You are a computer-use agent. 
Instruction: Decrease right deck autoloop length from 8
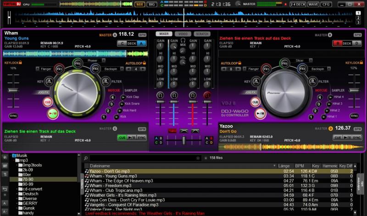[x=224, y=69]
